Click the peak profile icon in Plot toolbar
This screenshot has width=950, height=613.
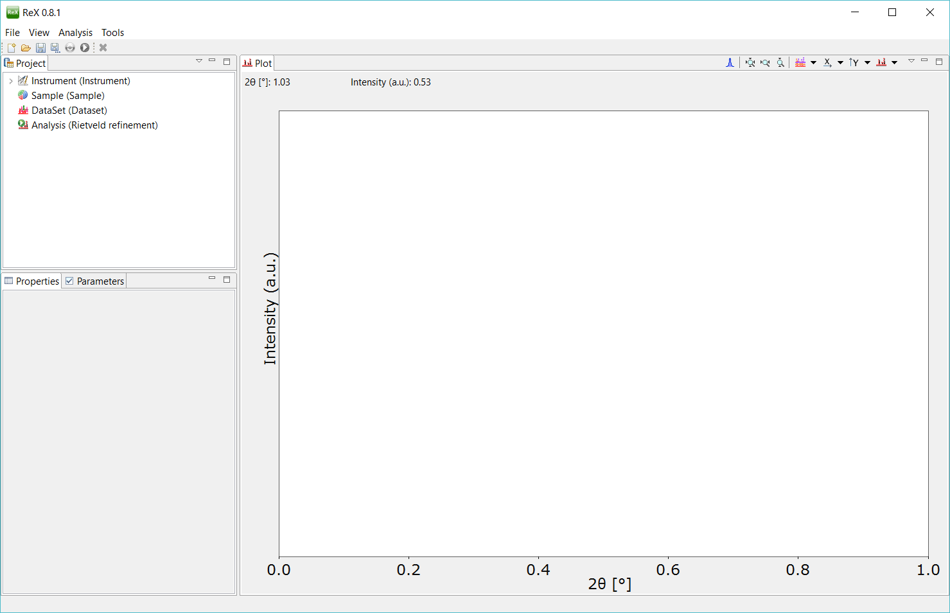pyautogui.click(x=730, y=62)
